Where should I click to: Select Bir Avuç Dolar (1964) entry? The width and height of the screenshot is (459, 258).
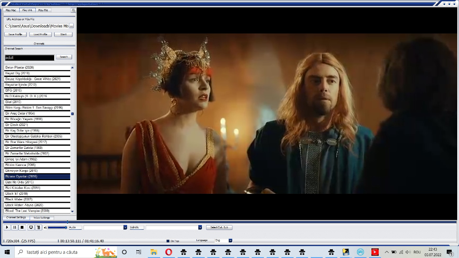click(x=37, y=113)
